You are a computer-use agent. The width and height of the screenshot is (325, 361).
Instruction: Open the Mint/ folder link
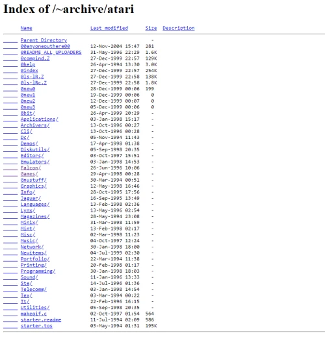(x=28, y=229)
